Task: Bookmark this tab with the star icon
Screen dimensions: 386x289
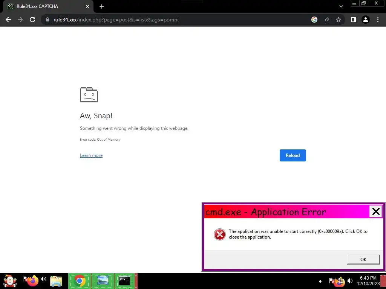Action: pyautogui.click(x=339, y=20)
